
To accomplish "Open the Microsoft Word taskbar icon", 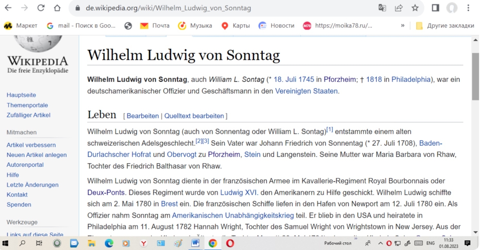I will pos(195,243).
